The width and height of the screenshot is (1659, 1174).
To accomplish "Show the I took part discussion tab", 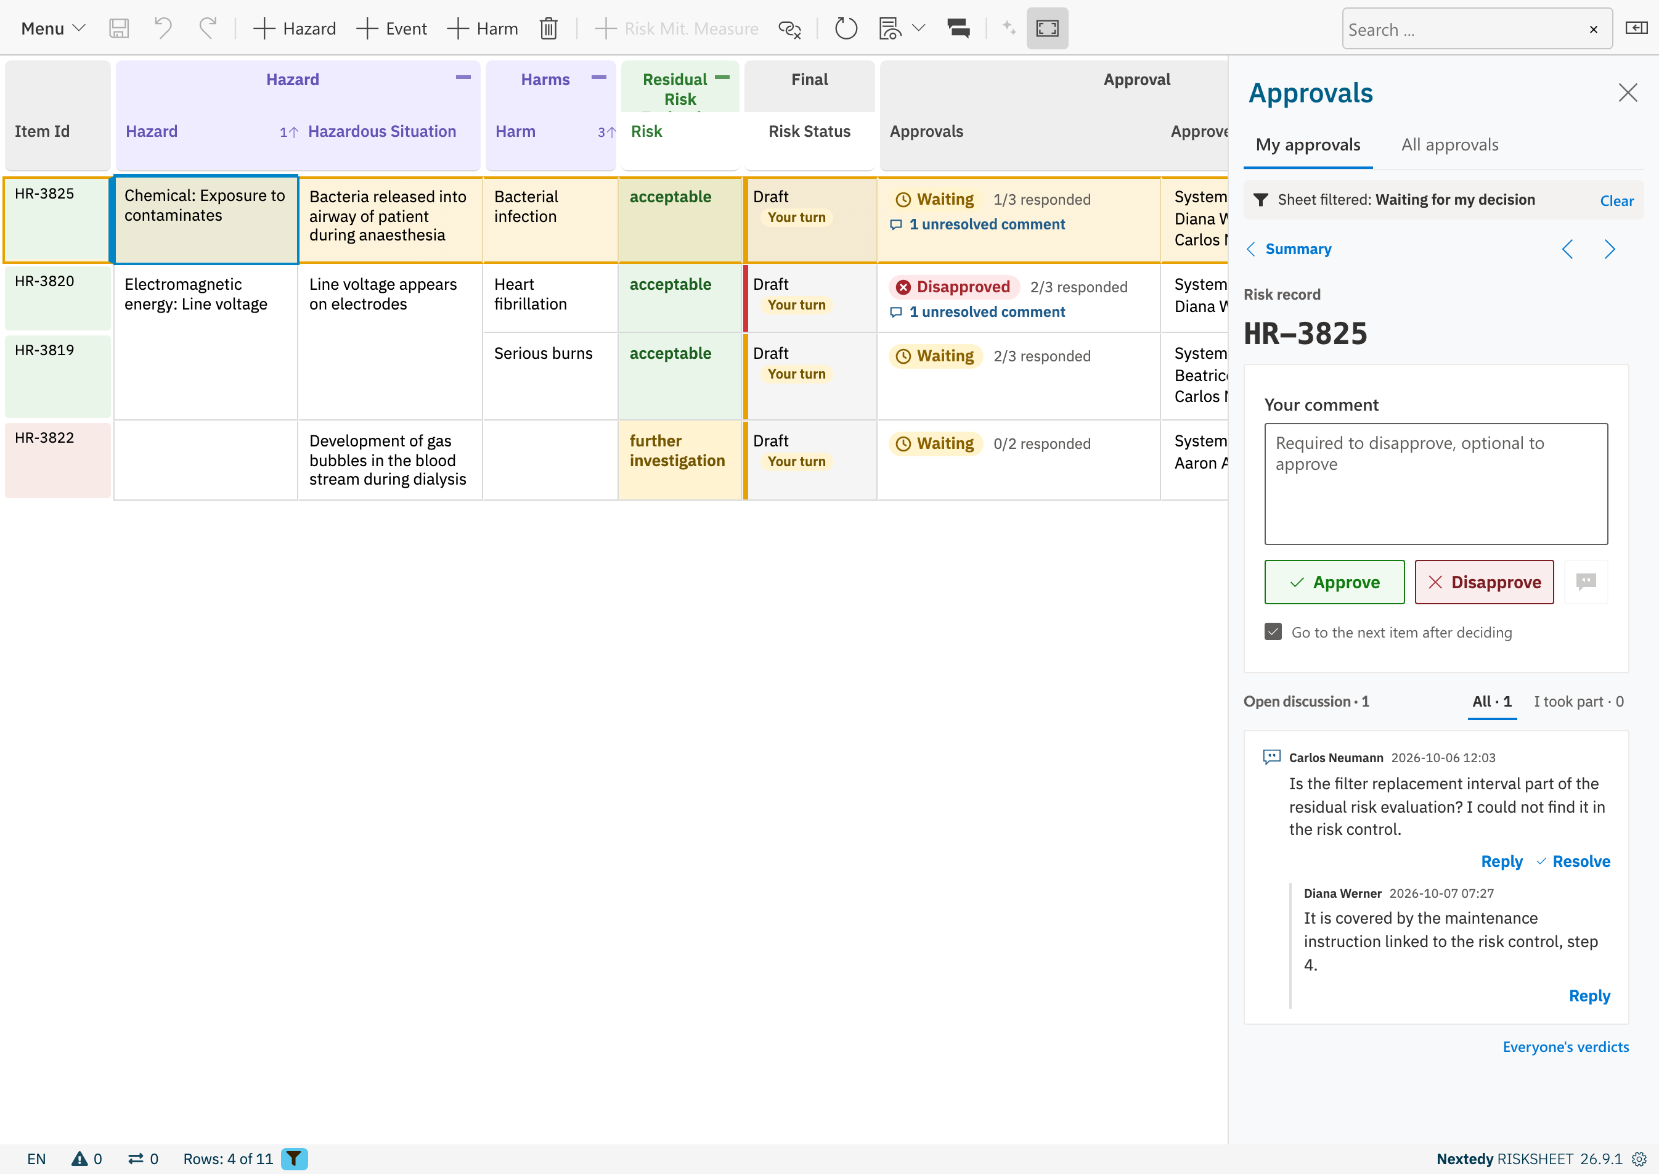I will (x=1579, y=702).
